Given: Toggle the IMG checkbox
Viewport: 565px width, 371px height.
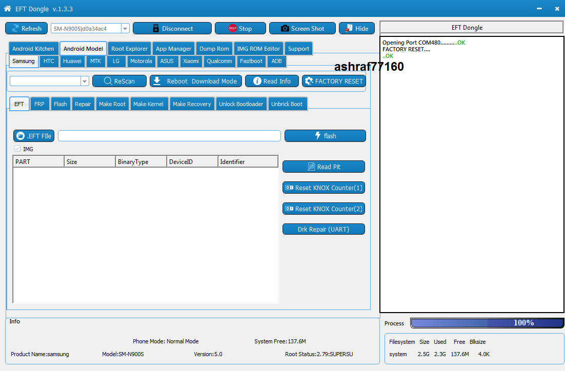Looking at the screenshot, I should (x=17, y=149).
